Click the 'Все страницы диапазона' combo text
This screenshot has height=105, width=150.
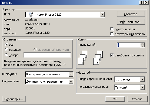tap(43, 74)
